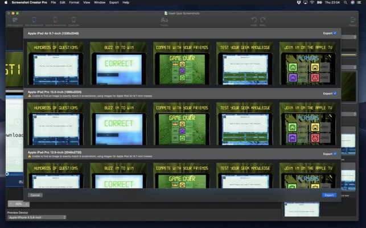Click the blue Export button
The image size is (366, 228).
pyautogui.click(x=329, y=195)
